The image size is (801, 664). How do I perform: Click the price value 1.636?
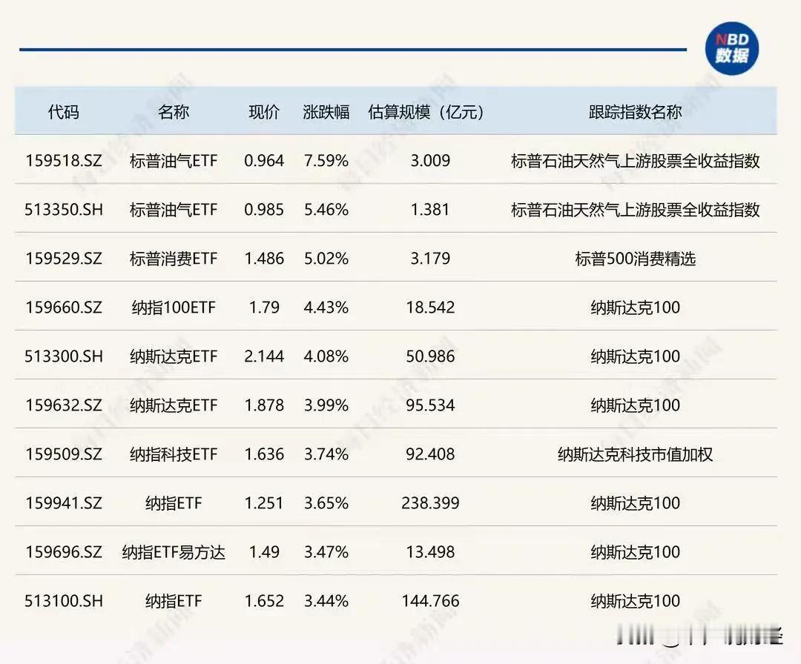[264, 454]
